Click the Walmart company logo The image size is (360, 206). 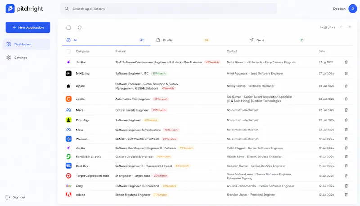(x=68, y=139)
